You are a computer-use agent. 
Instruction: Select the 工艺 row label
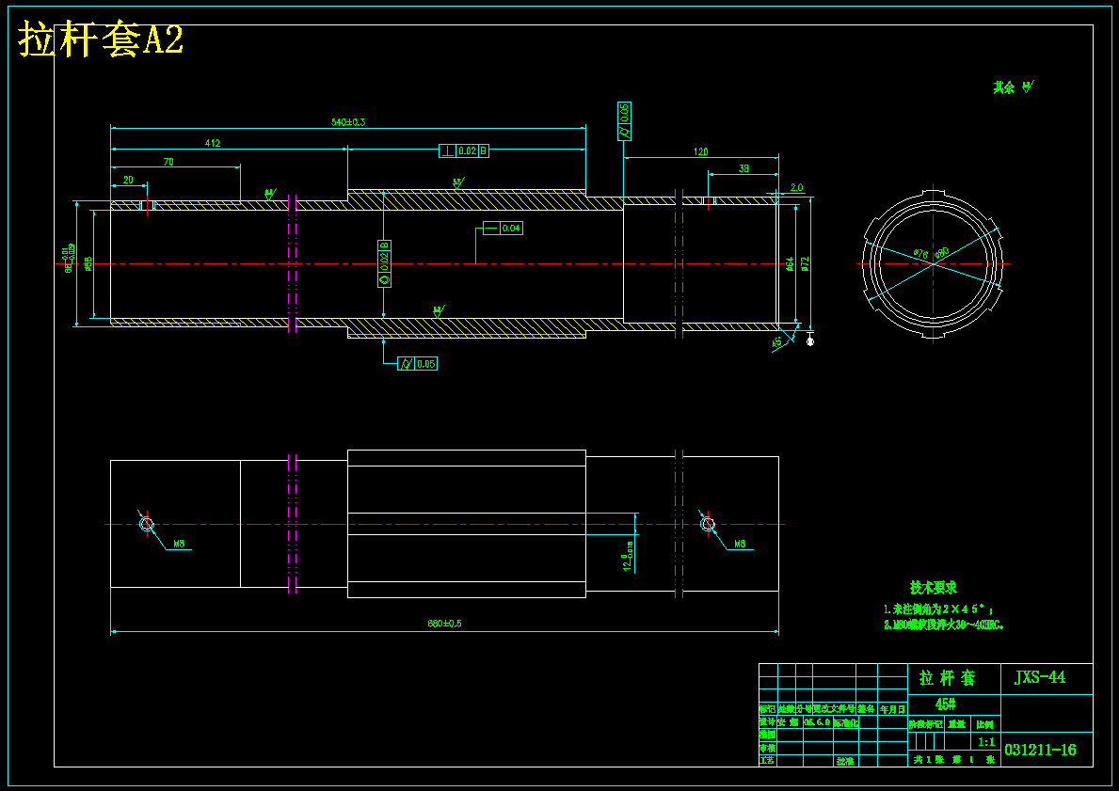767,761
